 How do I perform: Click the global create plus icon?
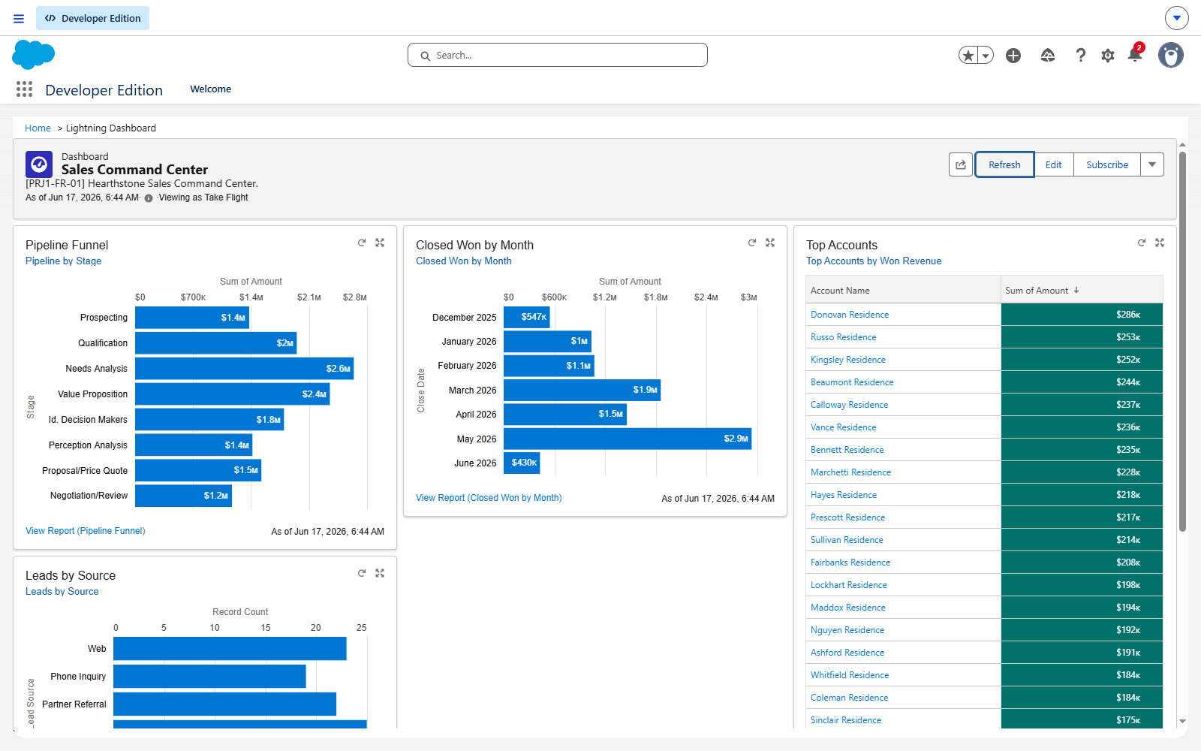(x=1013, y=55)
